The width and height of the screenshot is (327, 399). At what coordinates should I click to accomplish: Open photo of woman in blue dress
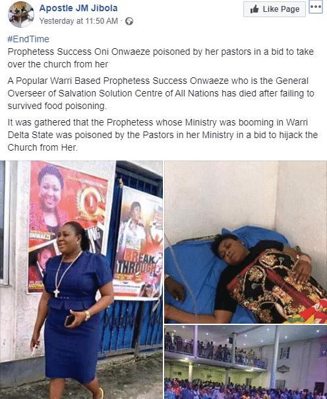pyautogui.click(x=81, y=279)
